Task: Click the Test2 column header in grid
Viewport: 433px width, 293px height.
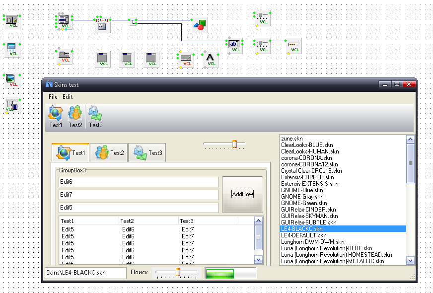Action: [148, 220]
